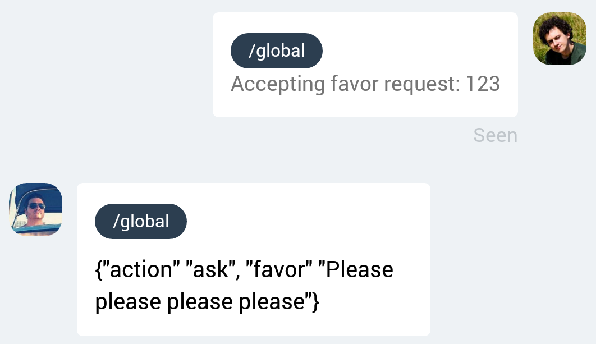
Task: Click the capitalized word 'Please' in the JSON message
Action: coord(360,270)
